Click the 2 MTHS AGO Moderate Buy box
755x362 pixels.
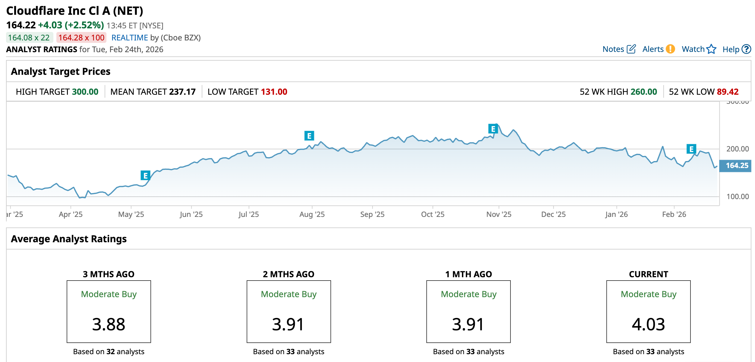click(289, 311)
